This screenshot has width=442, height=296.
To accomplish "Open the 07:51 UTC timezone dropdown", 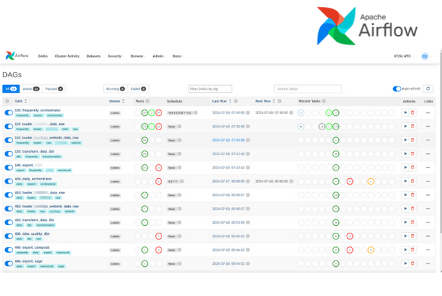I will [x=404, y=56].
